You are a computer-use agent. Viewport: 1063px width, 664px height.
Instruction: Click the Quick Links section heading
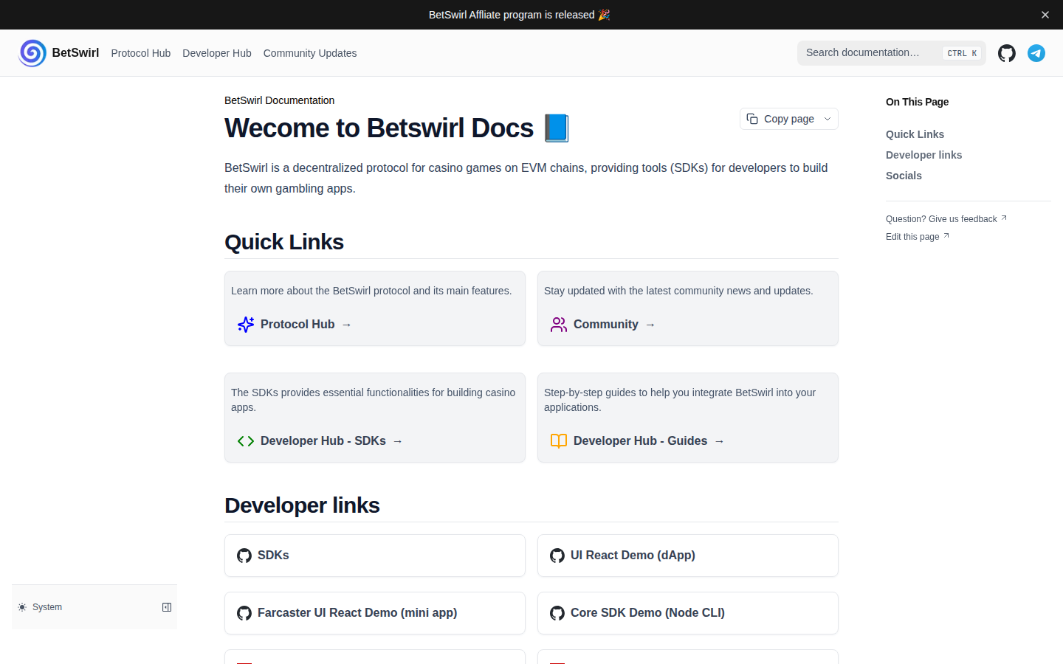pyautogui.click(x=284, y=242)
